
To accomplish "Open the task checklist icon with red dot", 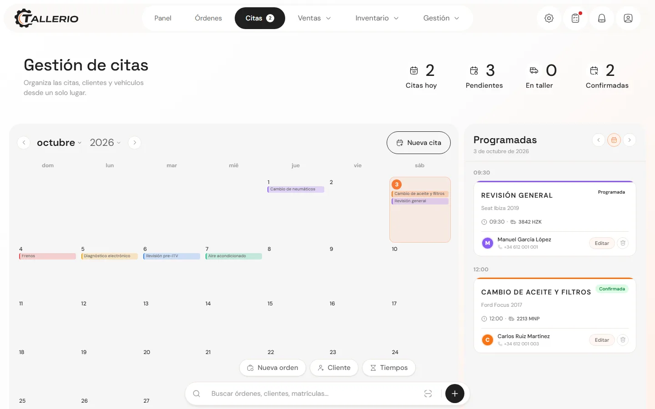I will (575, 18).
